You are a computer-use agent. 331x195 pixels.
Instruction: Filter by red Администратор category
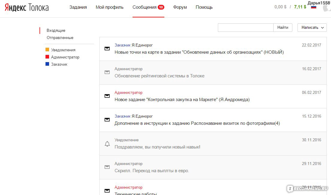pos(63,57)
